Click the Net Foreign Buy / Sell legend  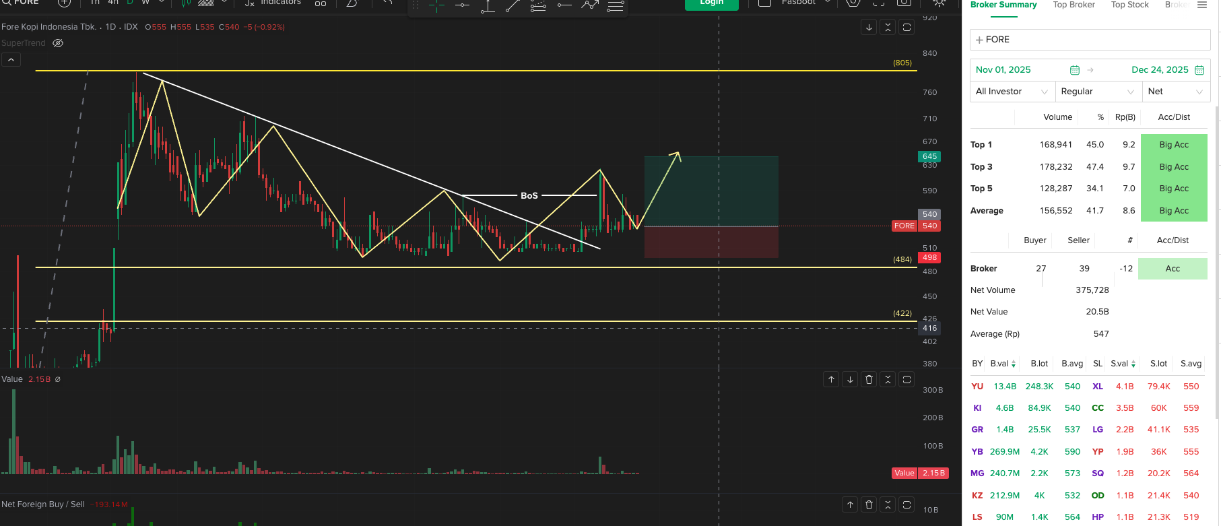(43, 504)
